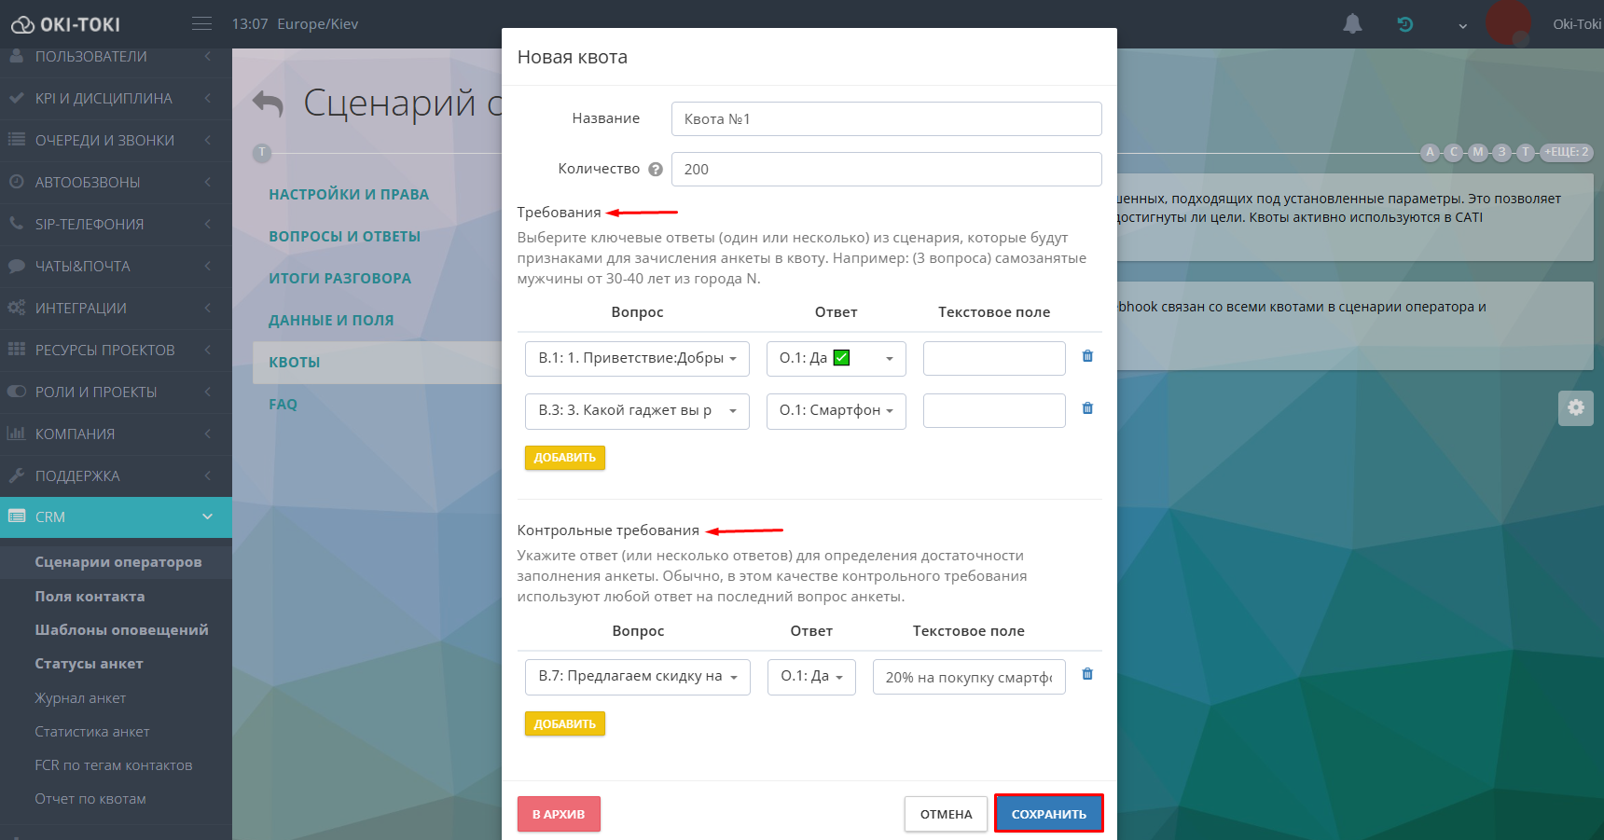Image resolution: width=1604 pixels, height=840 pixels.
Task: Click the КРІ И ДИСЦИПЛИНА checkmark icon
Action: point(16,98)
